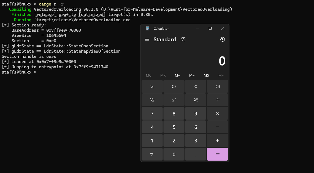Click the number 0 key
The width and height of the screenshot is (314, 173).
coord(174,154)
